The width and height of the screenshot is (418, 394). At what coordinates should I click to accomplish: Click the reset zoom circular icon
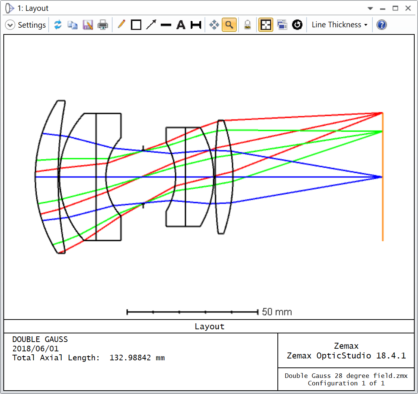point(297,25)
